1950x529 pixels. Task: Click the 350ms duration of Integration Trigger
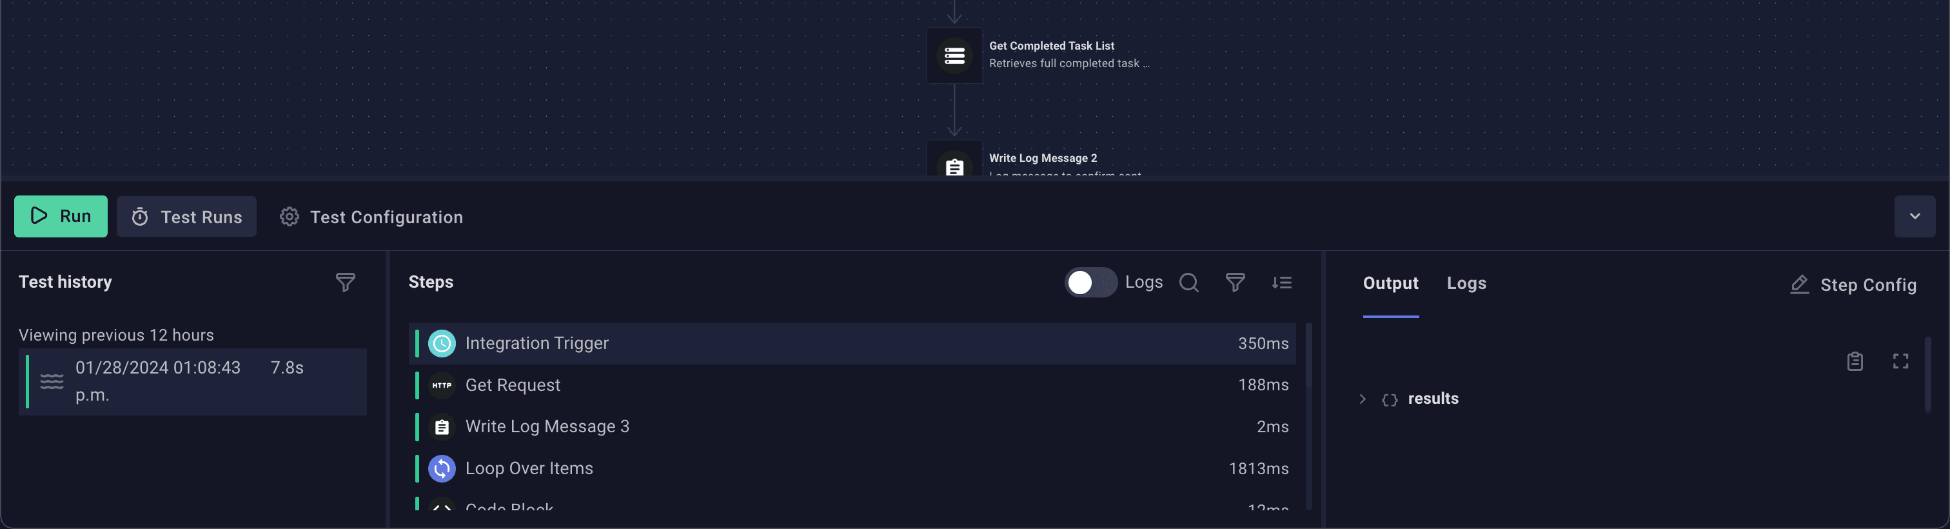[x=1263, y=344]
